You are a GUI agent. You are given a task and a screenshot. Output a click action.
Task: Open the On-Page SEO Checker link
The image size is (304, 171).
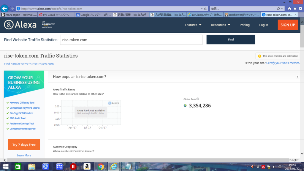(21, 113)
